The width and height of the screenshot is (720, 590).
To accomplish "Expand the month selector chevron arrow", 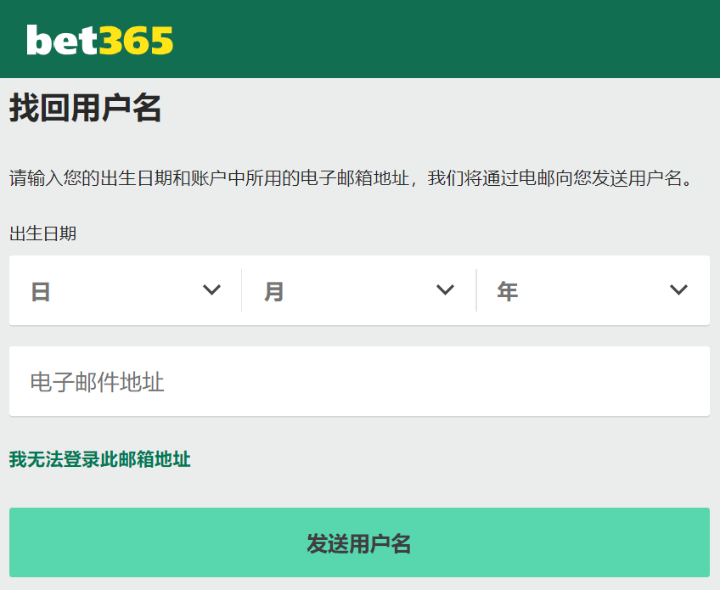I will [445, 290].
